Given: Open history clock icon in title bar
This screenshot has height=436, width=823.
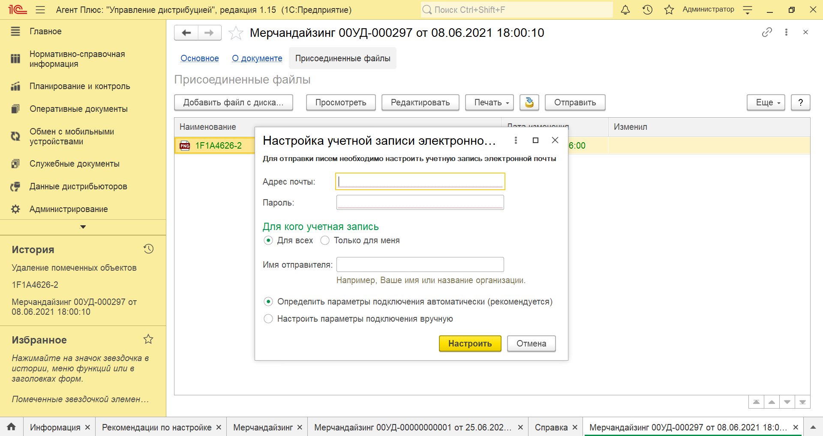Looking at the screenshot, I should (647, 9).
